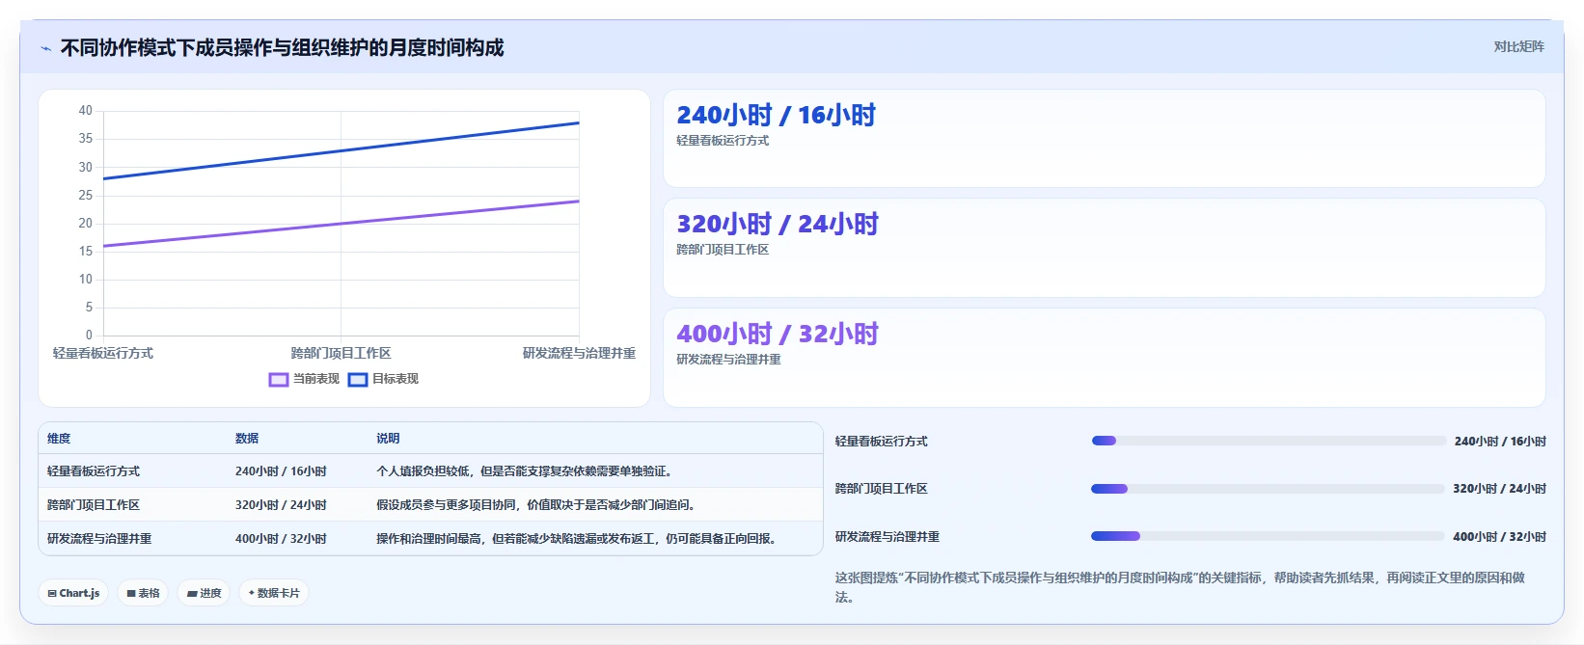Click the blue 目标表现 legend swatch

[x=358, y=379]
